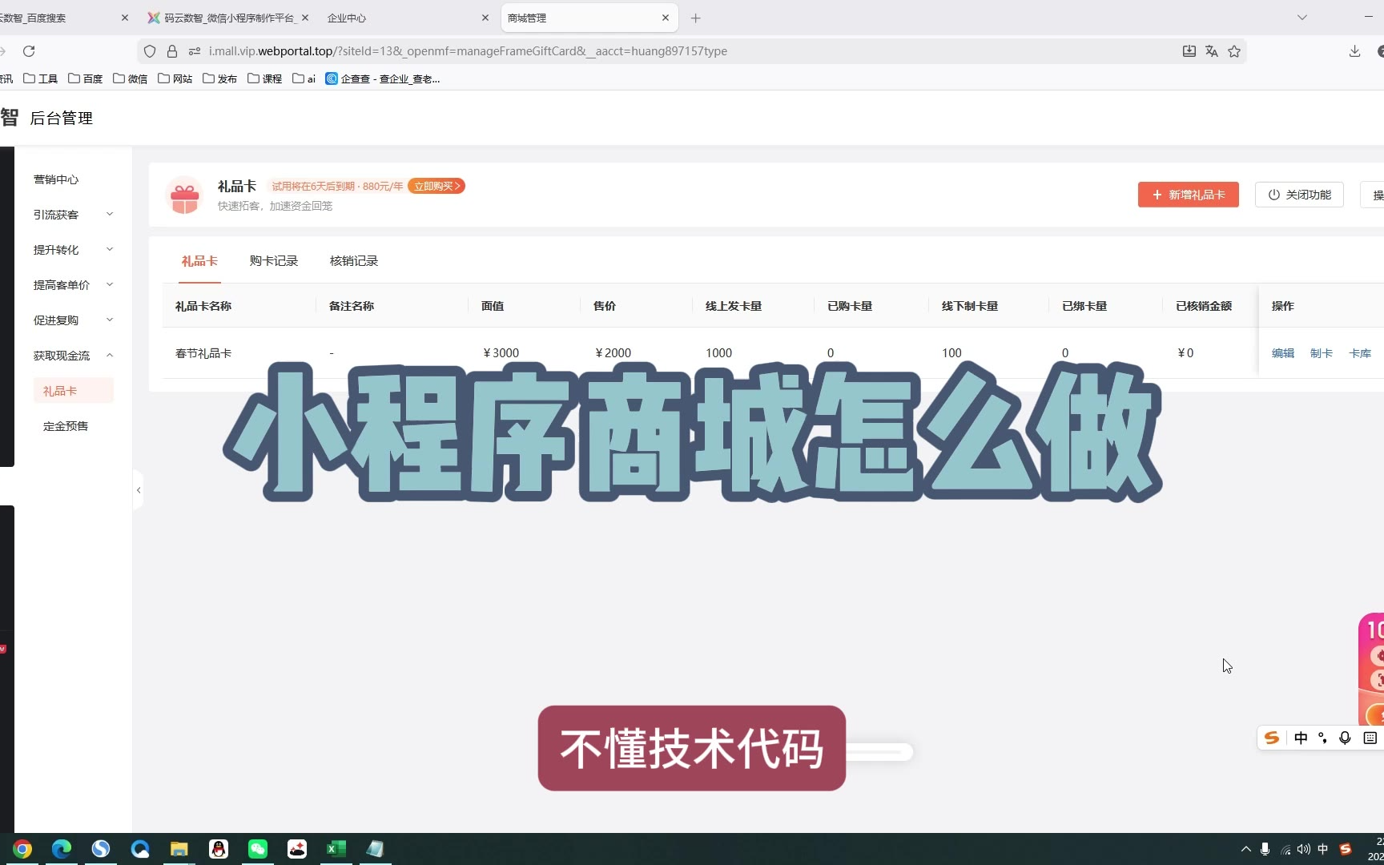
Task: Switch to the 购卡记录 tab
Action: (x=273, y=261)
